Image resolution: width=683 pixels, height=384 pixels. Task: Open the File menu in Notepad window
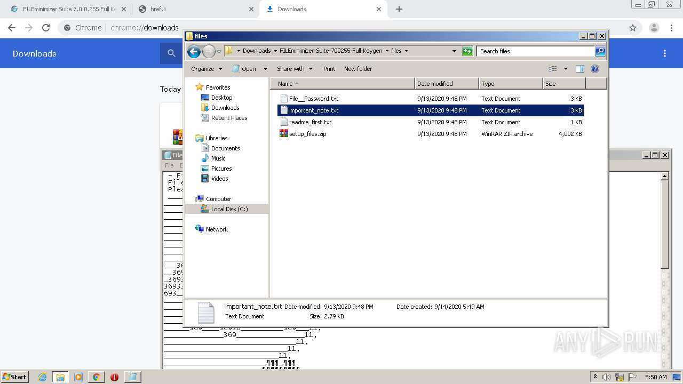169,165
